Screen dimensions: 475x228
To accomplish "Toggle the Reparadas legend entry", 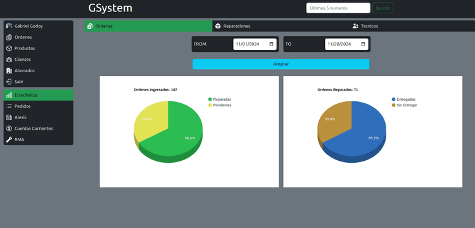I will (220, 99).
